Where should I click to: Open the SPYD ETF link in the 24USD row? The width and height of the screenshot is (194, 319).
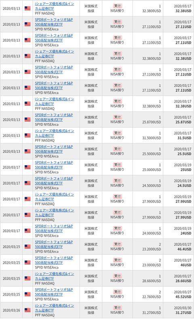tap(54, 229)
